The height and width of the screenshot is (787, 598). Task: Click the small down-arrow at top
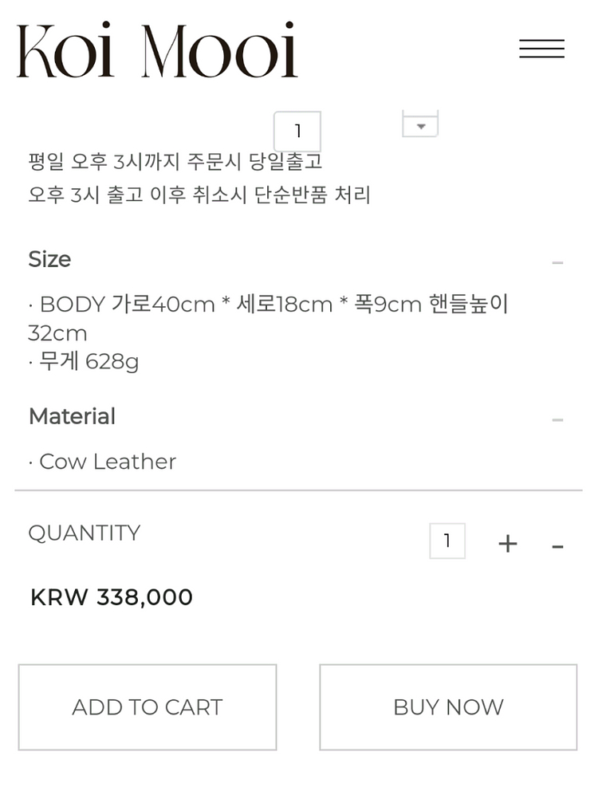click(x=420, y=126)
